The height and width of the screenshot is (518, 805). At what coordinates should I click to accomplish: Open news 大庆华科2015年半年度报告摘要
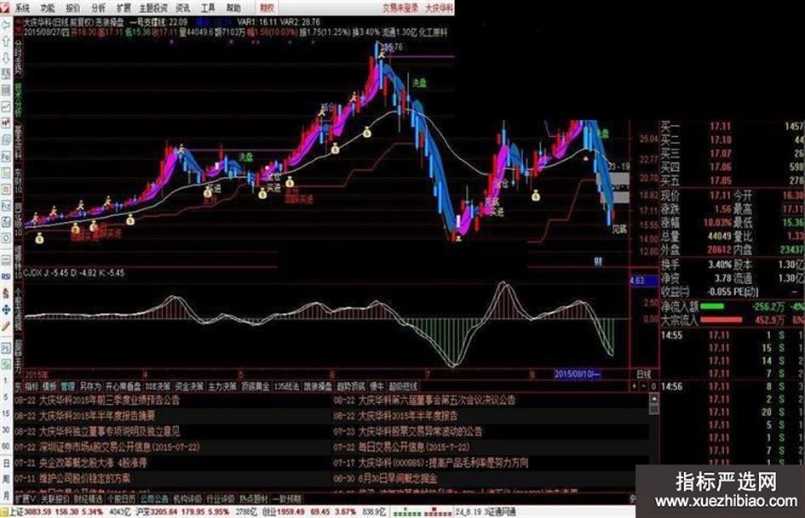(97, 416)
